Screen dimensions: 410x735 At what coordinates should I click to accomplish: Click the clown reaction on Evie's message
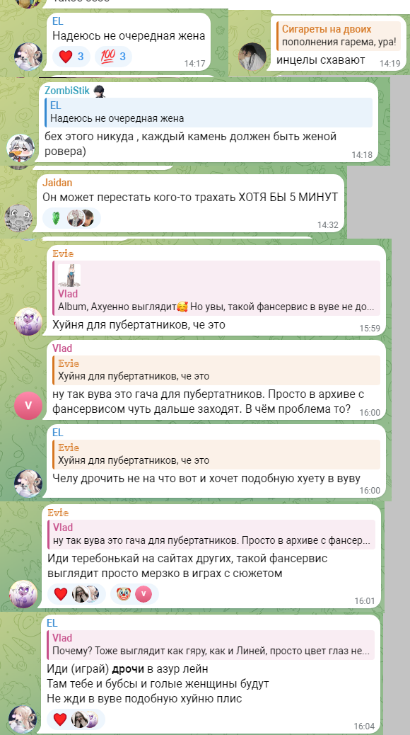(134, 594)
